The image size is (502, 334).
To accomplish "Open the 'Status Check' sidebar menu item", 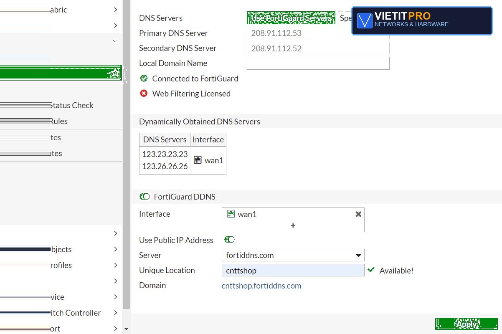I will (x=61, y=105).
